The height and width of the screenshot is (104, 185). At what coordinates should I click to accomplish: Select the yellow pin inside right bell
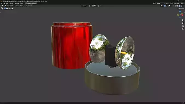(124, 53)
